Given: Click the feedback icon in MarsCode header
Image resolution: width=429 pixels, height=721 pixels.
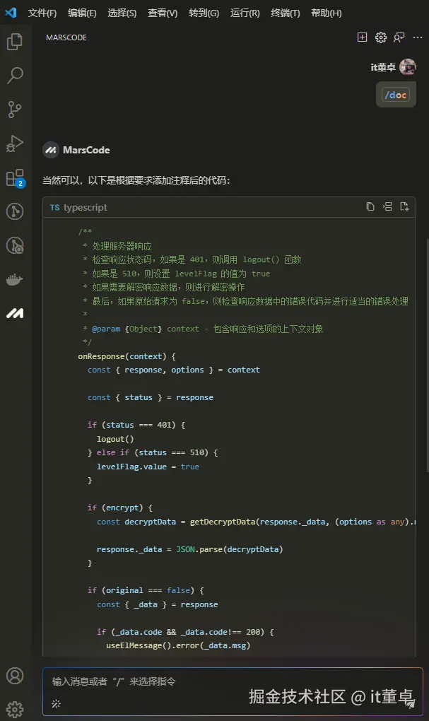Looking at the screenshot, I should click(399, 37).
